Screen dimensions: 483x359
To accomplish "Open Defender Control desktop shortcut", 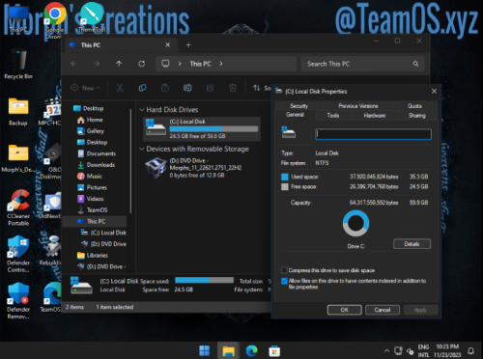I will point(18,254).
